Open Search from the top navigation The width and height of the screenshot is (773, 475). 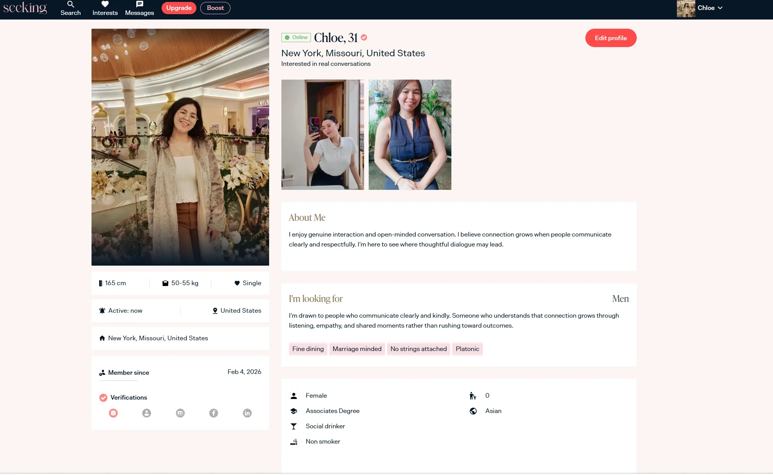70,8
